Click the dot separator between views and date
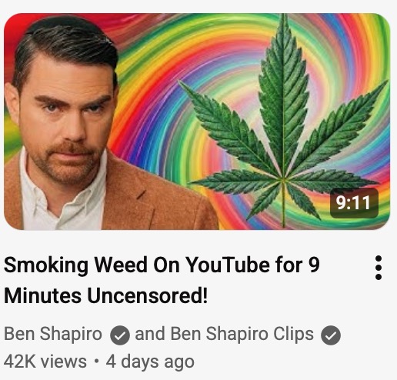The image size is (397, 380). [96, 362]
